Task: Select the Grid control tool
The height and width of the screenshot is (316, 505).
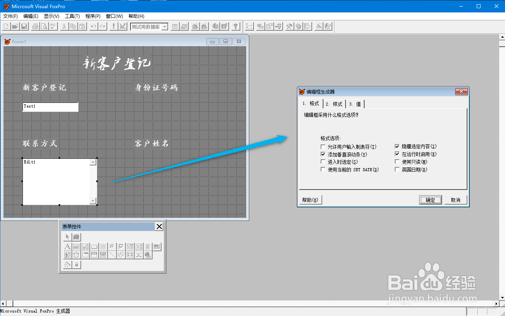Action: click(157, 247)
